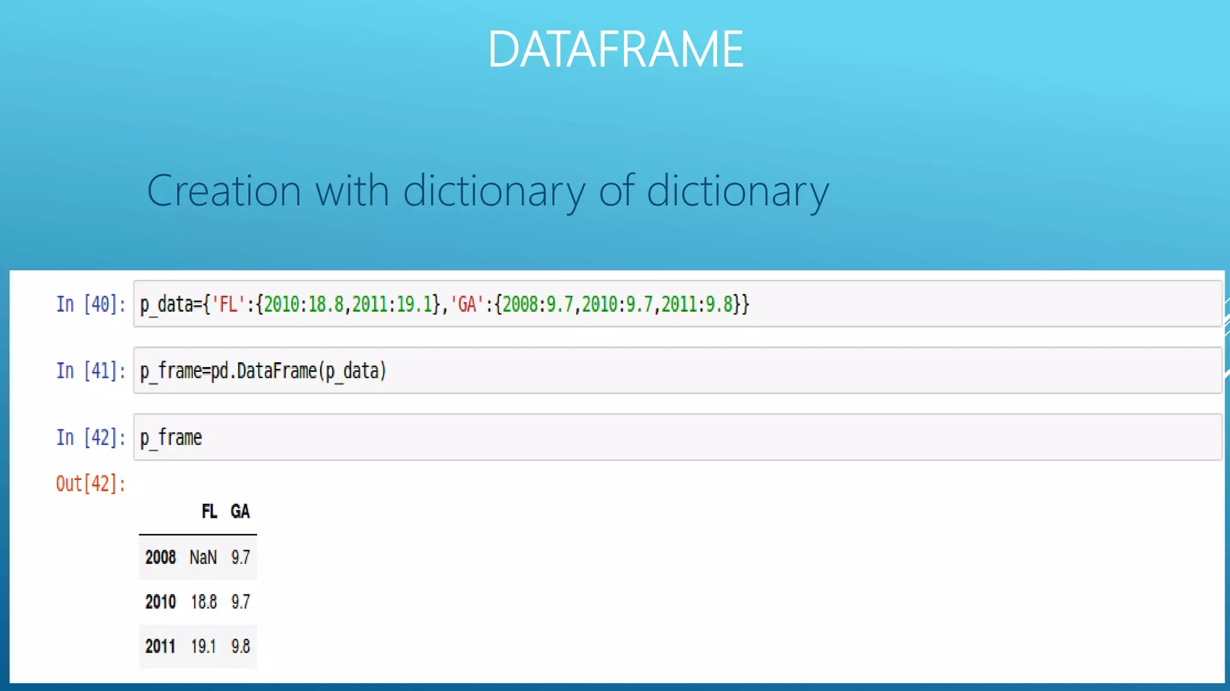
Task: Click the p_frame=pd.DataFrame(p_data) code cell
Action: 677,371
